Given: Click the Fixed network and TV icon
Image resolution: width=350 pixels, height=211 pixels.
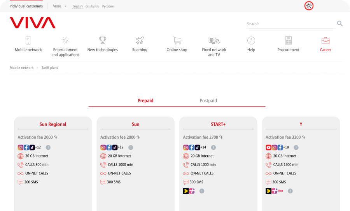Looking at the screenshot, I should pyautogui.click(x=214, y=40).
